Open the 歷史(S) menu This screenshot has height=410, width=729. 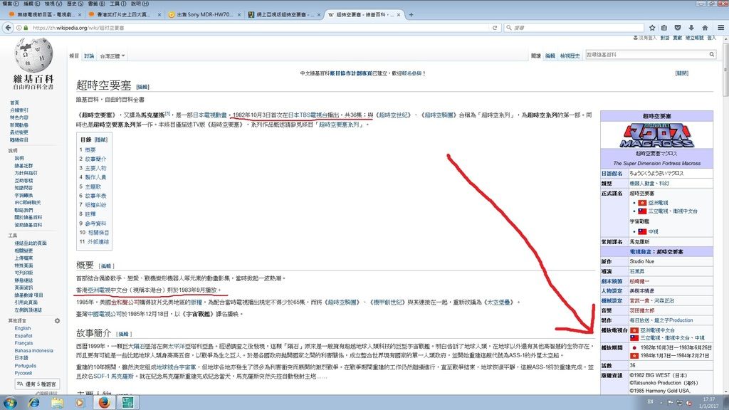(x=75, y=4)
